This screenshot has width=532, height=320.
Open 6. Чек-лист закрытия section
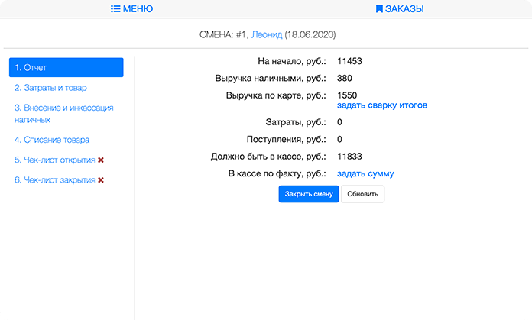(54, 180)
